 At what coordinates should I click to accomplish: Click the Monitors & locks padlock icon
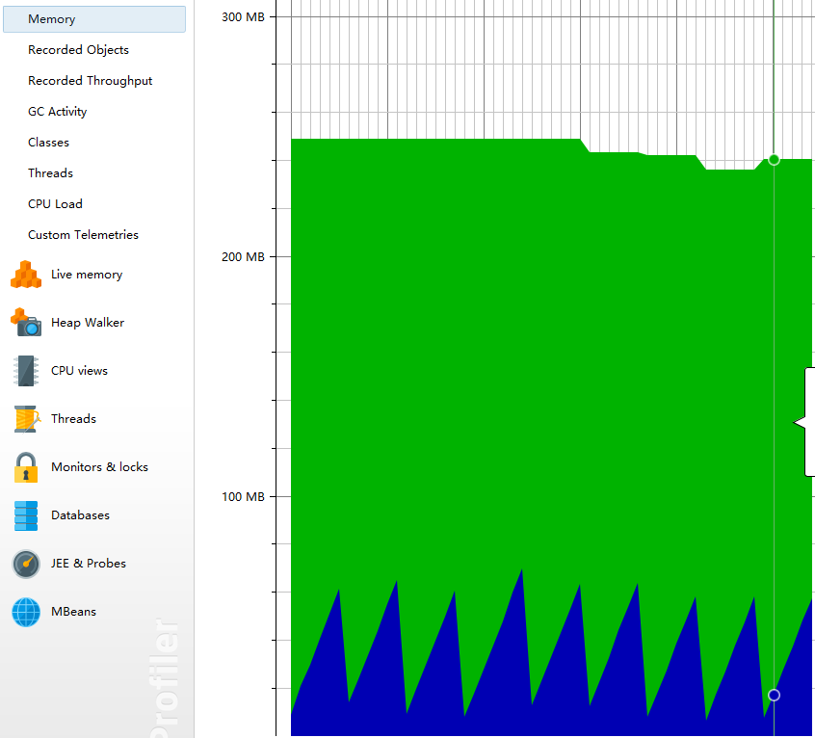coord(26,467)
